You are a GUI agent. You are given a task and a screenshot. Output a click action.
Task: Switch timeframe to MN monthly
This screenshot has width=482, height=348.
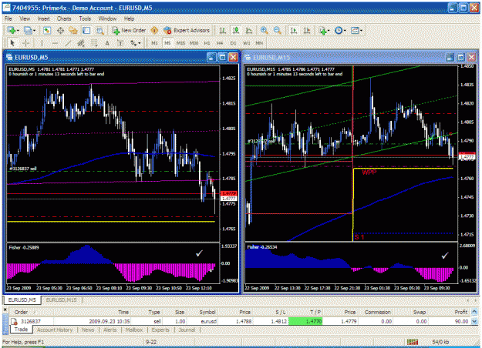259,43
